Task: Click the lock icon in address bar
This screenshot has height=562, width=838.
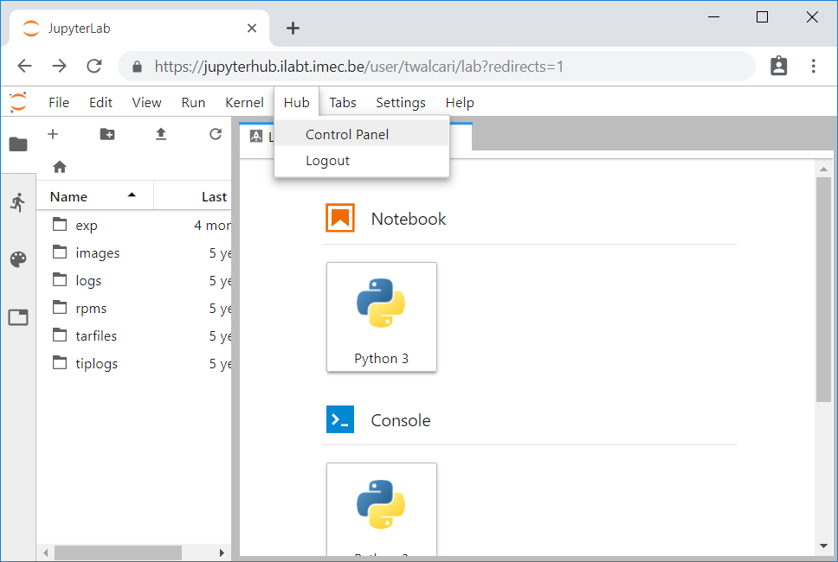Action: click(x=138, y=67)
